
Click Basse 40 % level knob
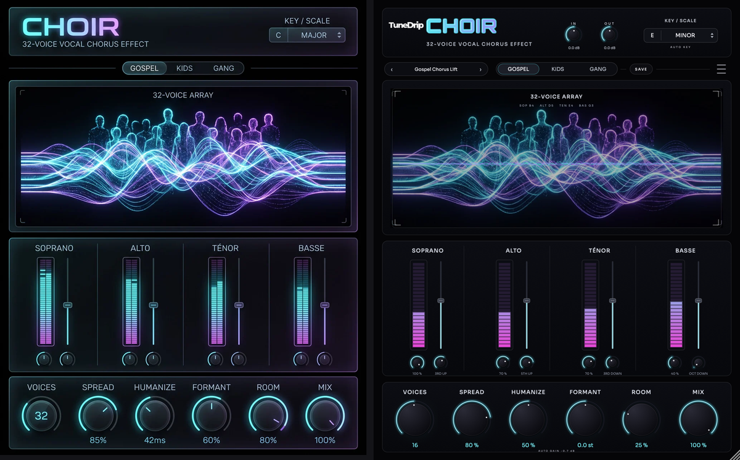point(675,363)
